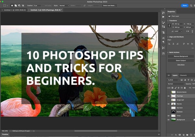Hide the Flamingo layer using its eye

pyautogui.click(x=168, y=96)
